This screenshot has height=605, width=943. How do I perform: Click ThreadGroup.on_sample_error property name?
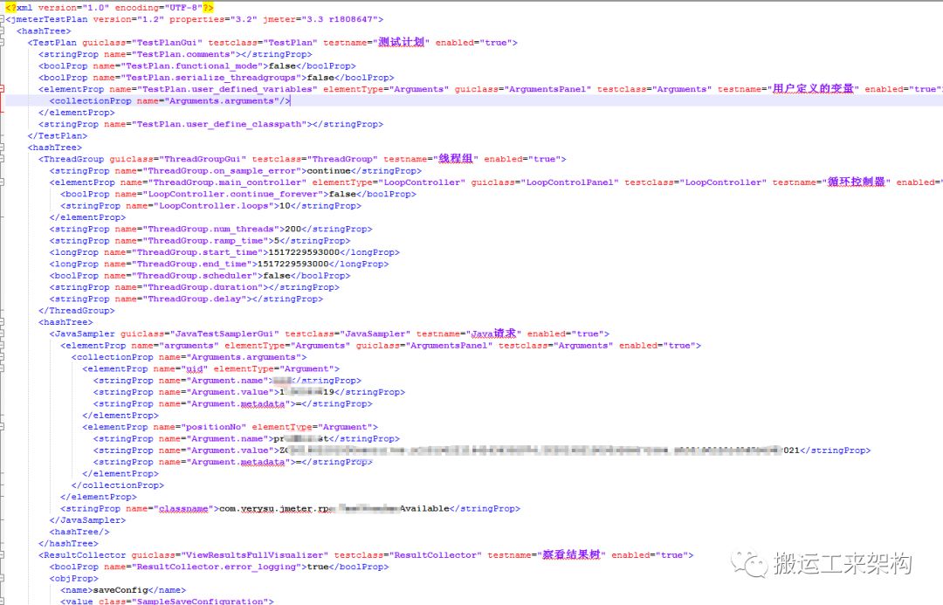click(x=224, y=171)
